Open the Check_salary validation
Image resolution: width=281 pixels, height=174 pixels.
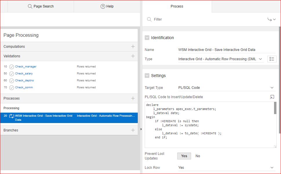pos(24,74)
